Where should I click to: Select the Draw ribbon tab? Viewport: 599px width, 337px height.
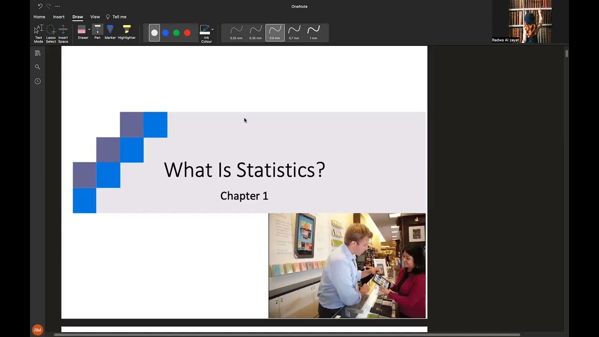point(78,17)
